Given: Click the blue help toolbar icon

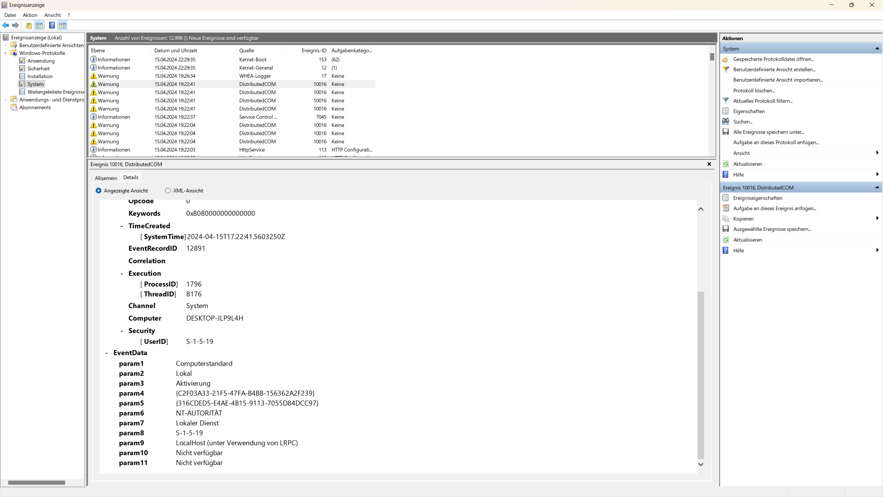Looking at the screenshot, I should point(52,25).
